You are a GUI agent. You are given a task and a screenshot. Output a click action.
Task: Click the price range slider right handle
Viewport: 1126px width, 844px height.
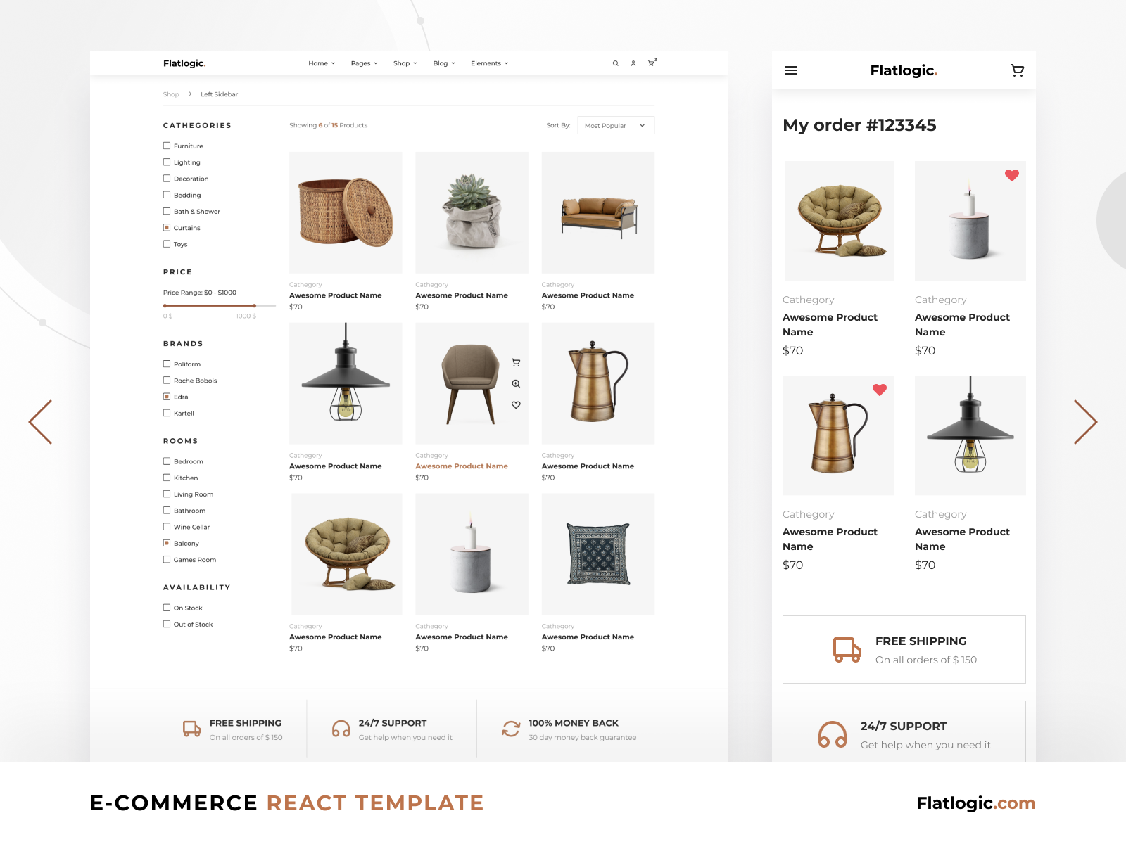pyautogui.click(x=254, y=306)
